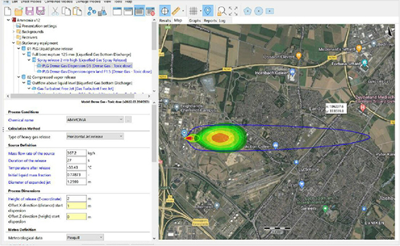This screenshot has width=400, height=246.
Task: Open a project with the folder icon
Action: [18, 11]
